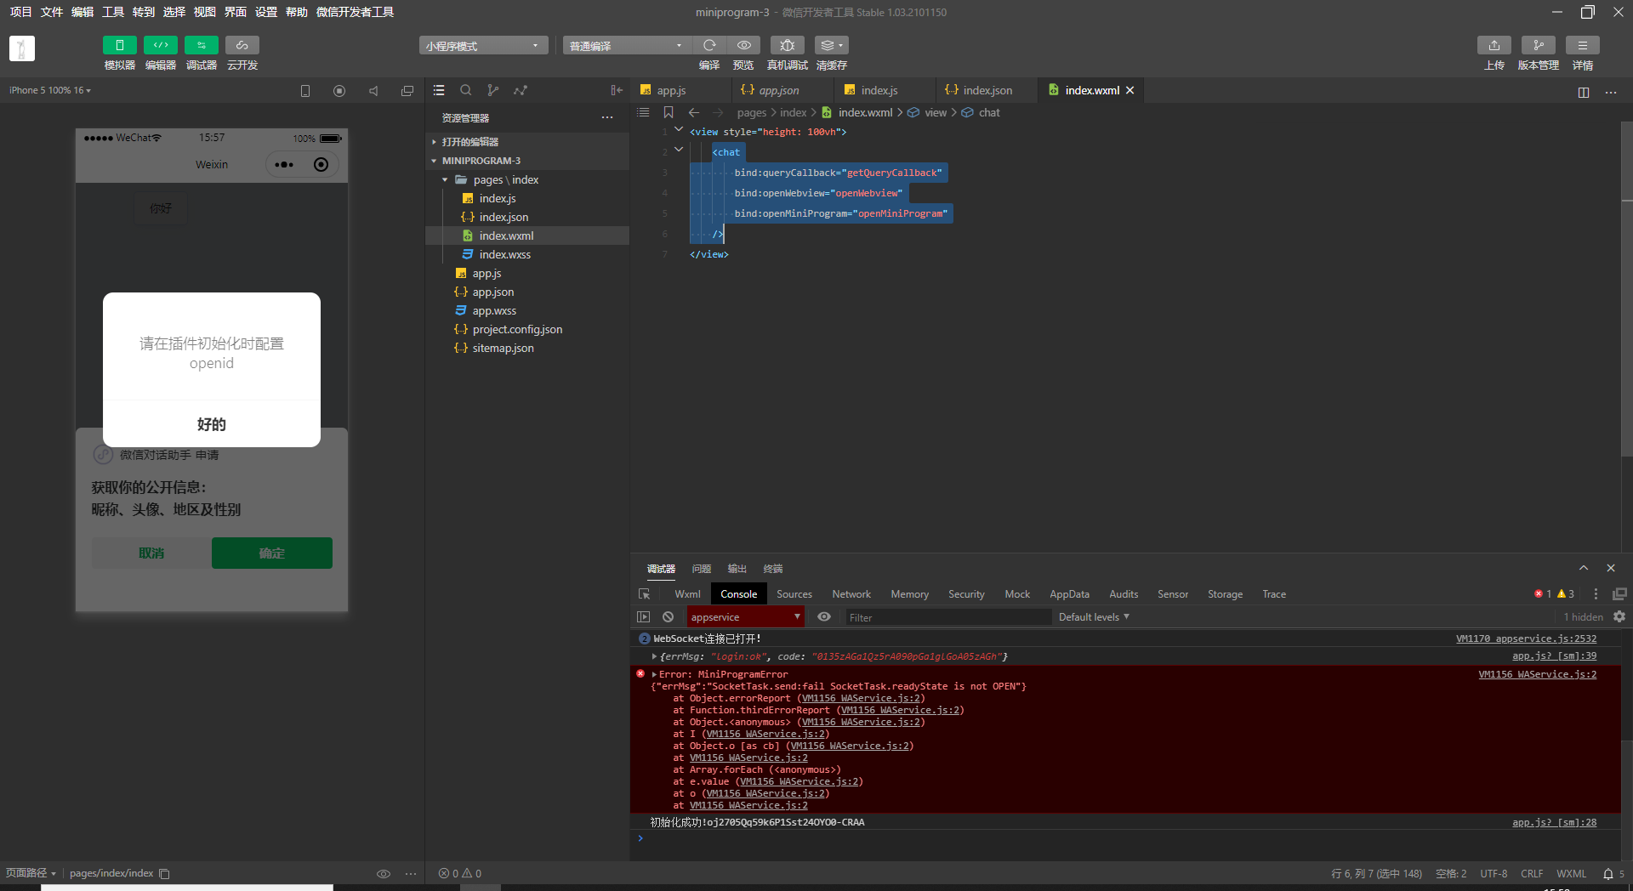Open the search panel icon
Image resolution: width=1633 pixels, height=891 pixels.
tap(466, 90)
